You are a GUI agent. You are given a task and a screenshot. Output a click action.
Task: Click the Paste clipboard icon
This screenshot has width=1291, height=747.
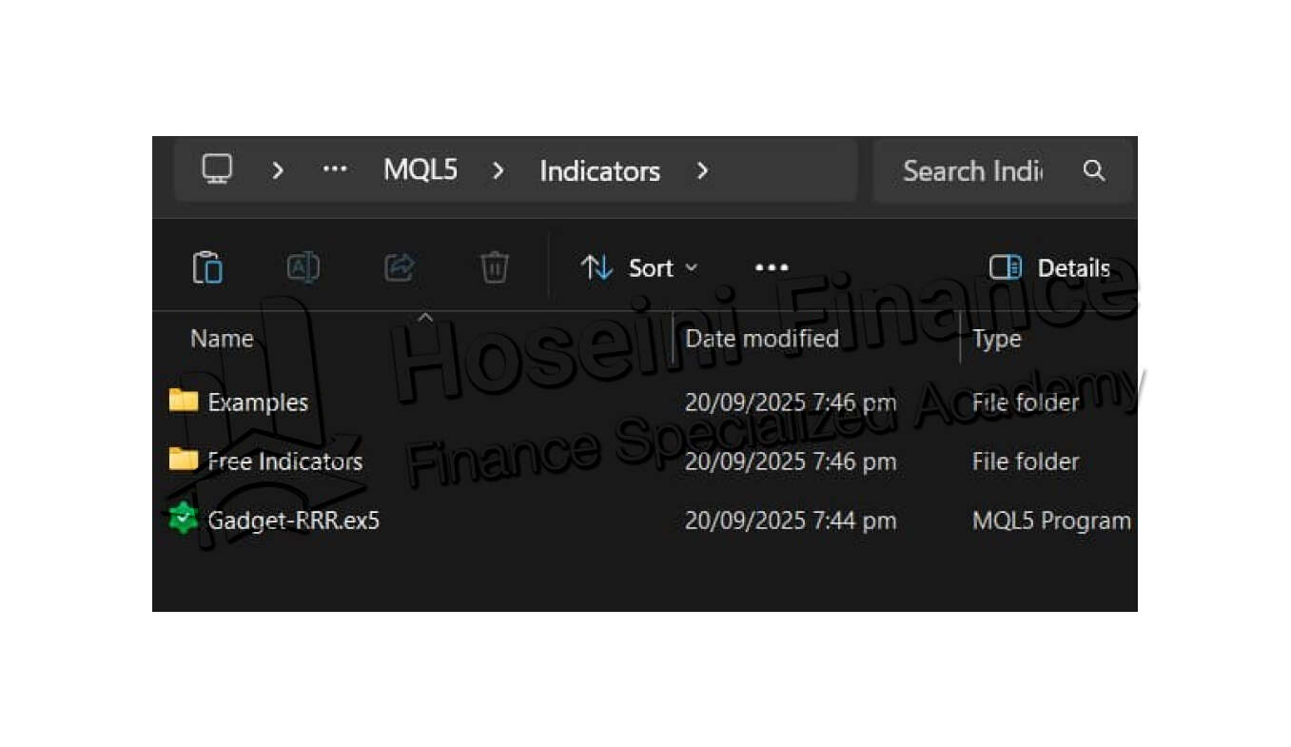(x=207, y=268)
